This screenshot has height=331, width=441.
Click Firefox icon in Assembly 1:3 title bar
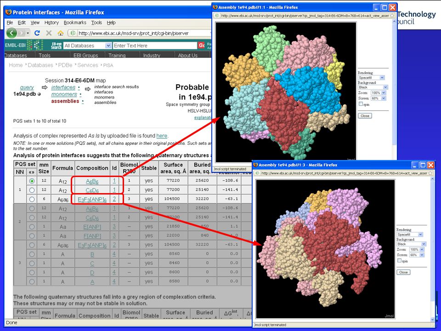pos(256,165)
